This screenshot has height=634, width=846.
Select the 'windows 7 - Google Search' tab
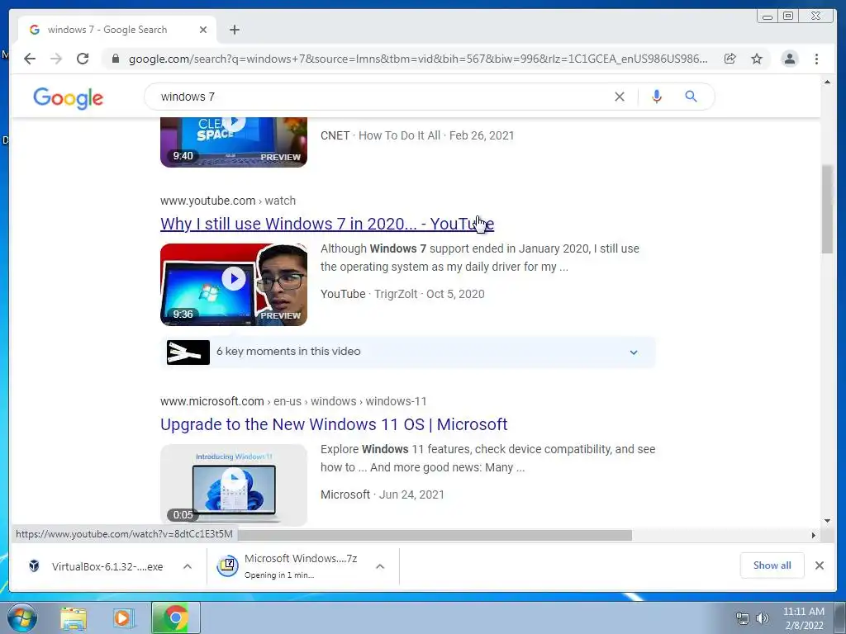pos(116,30)
